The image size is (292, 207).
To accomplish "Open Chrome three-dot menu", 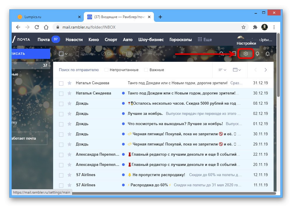I will tap(274, 27).
